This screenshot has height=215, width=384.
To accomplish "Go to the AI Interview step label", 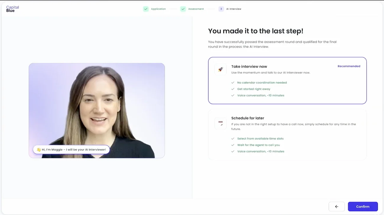I will pos(234,9).
